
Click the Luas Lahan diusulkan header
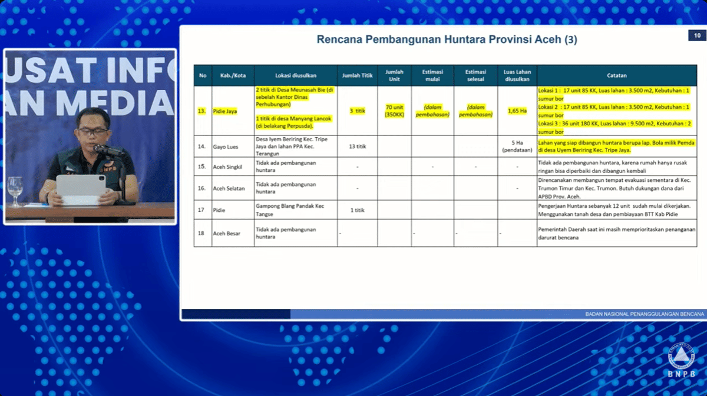click(517, 75)
